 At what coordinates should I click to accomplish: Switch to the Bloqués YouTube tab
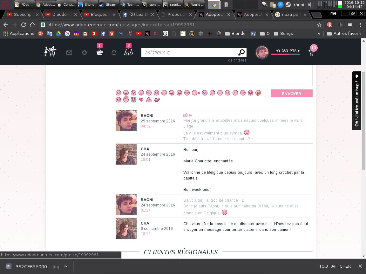click(x=100, y=15)
